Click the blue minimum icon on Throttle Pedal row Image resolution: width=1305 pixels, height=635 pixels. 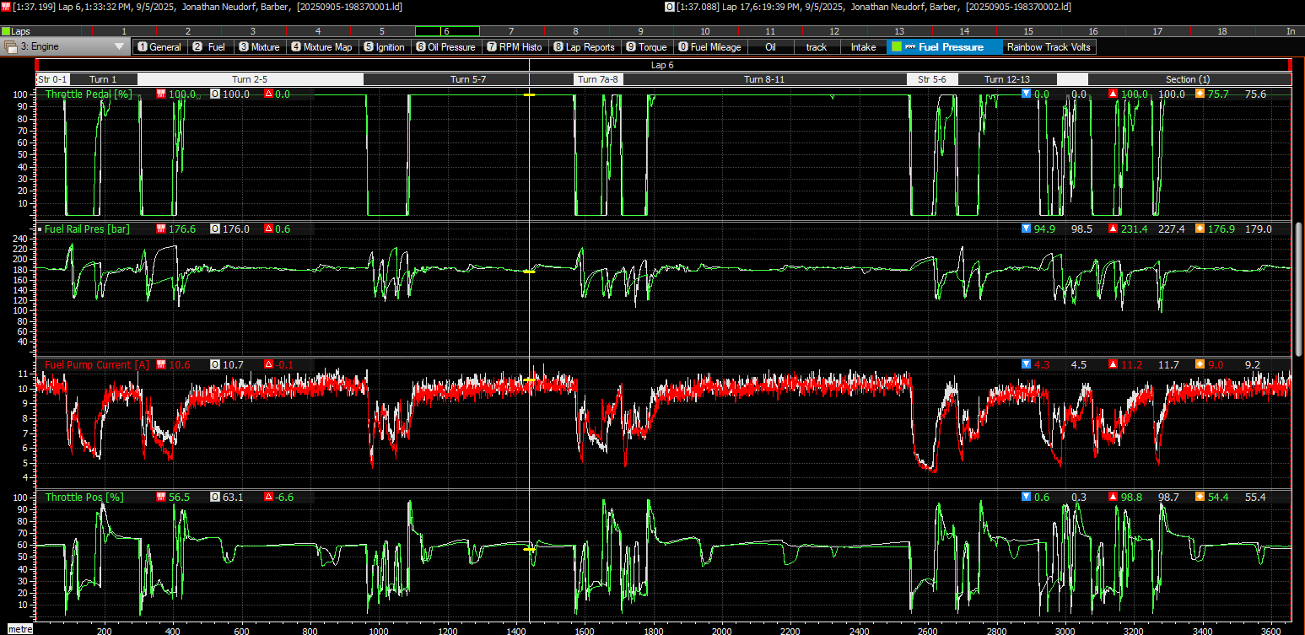pos(1026,94)
